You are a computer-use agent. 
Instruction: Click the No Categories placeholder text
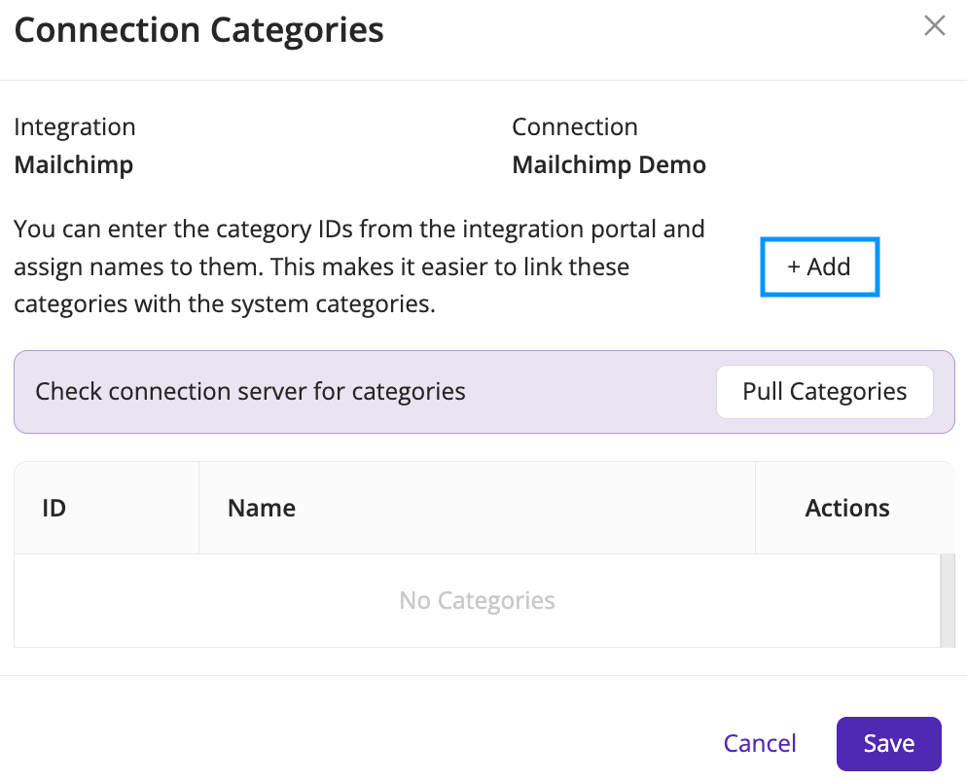coord(477,600)
